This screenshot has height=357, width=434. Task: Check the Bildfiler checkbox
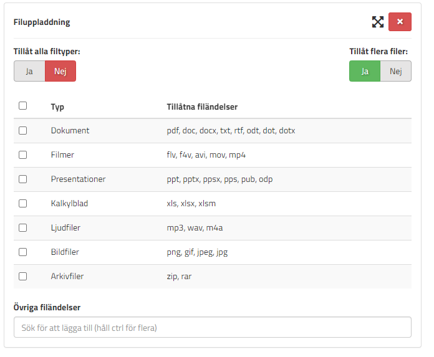tap(23, 252)
